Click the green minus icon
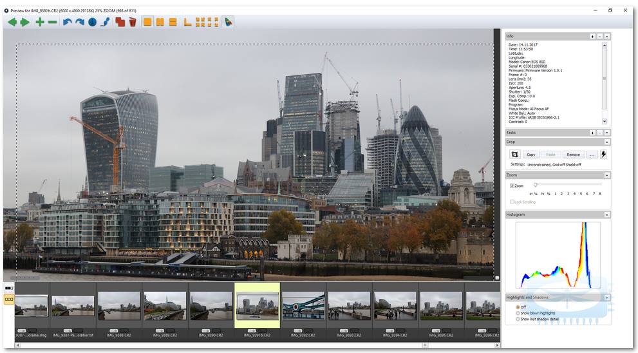Image resolution: width=638 pixels, height=353 pixels. 53,22
